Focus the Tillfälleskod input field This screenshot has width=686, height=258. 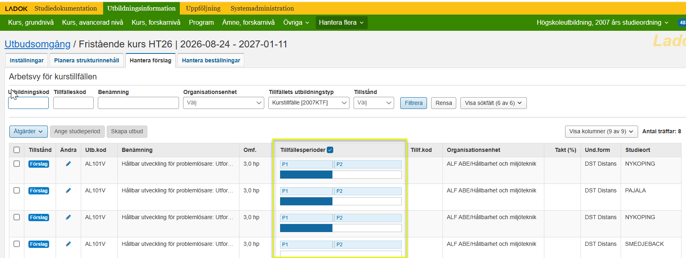pos(73,103)
